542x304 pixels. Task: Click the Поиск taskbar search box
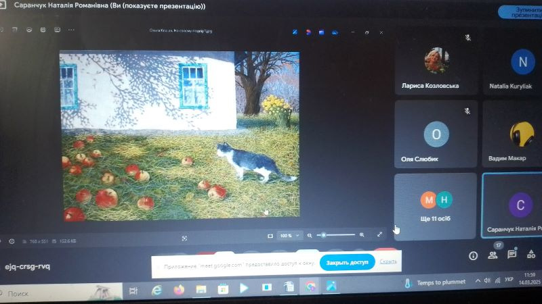[x=60, y=293]
